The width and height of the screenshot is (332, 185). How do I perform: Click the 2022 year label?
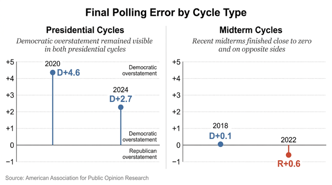(288, 140)
